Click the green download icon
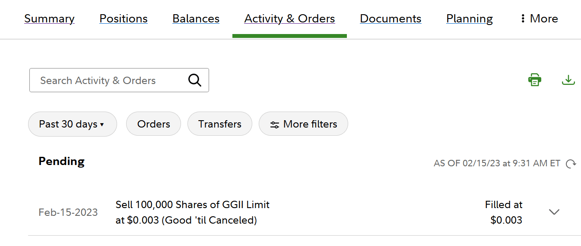581x246 pixels. pos(568,80)
